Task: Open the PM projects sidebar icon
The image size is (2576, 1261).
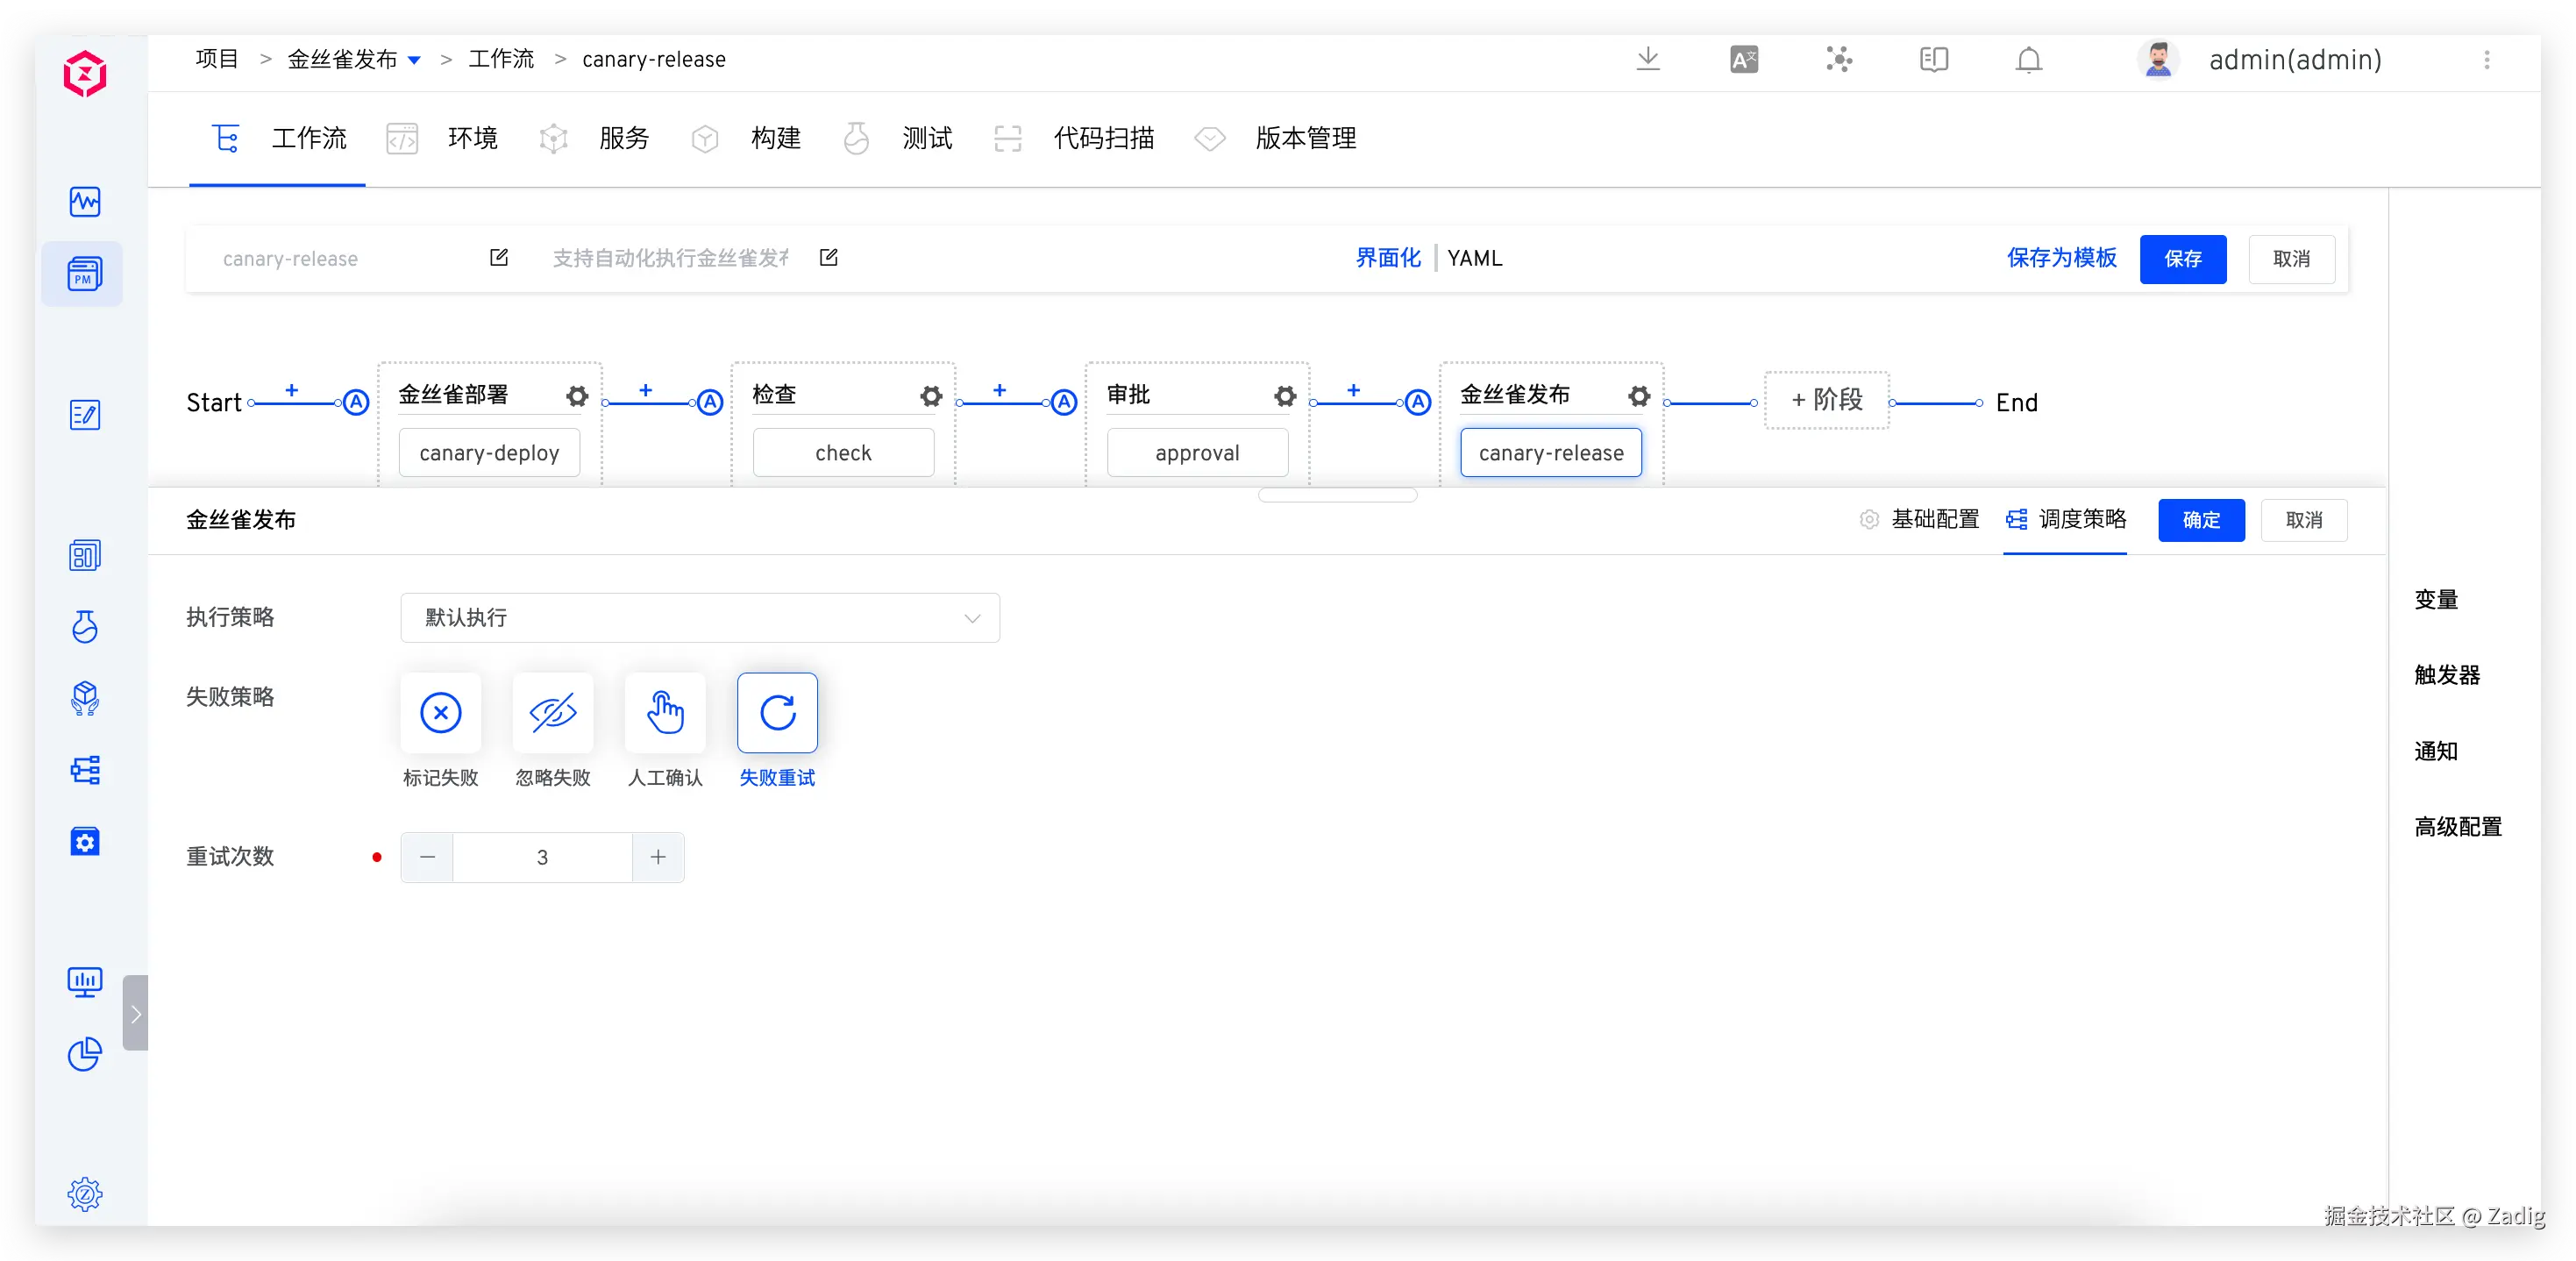Action: pyautogui.click(x=85, y=274)
